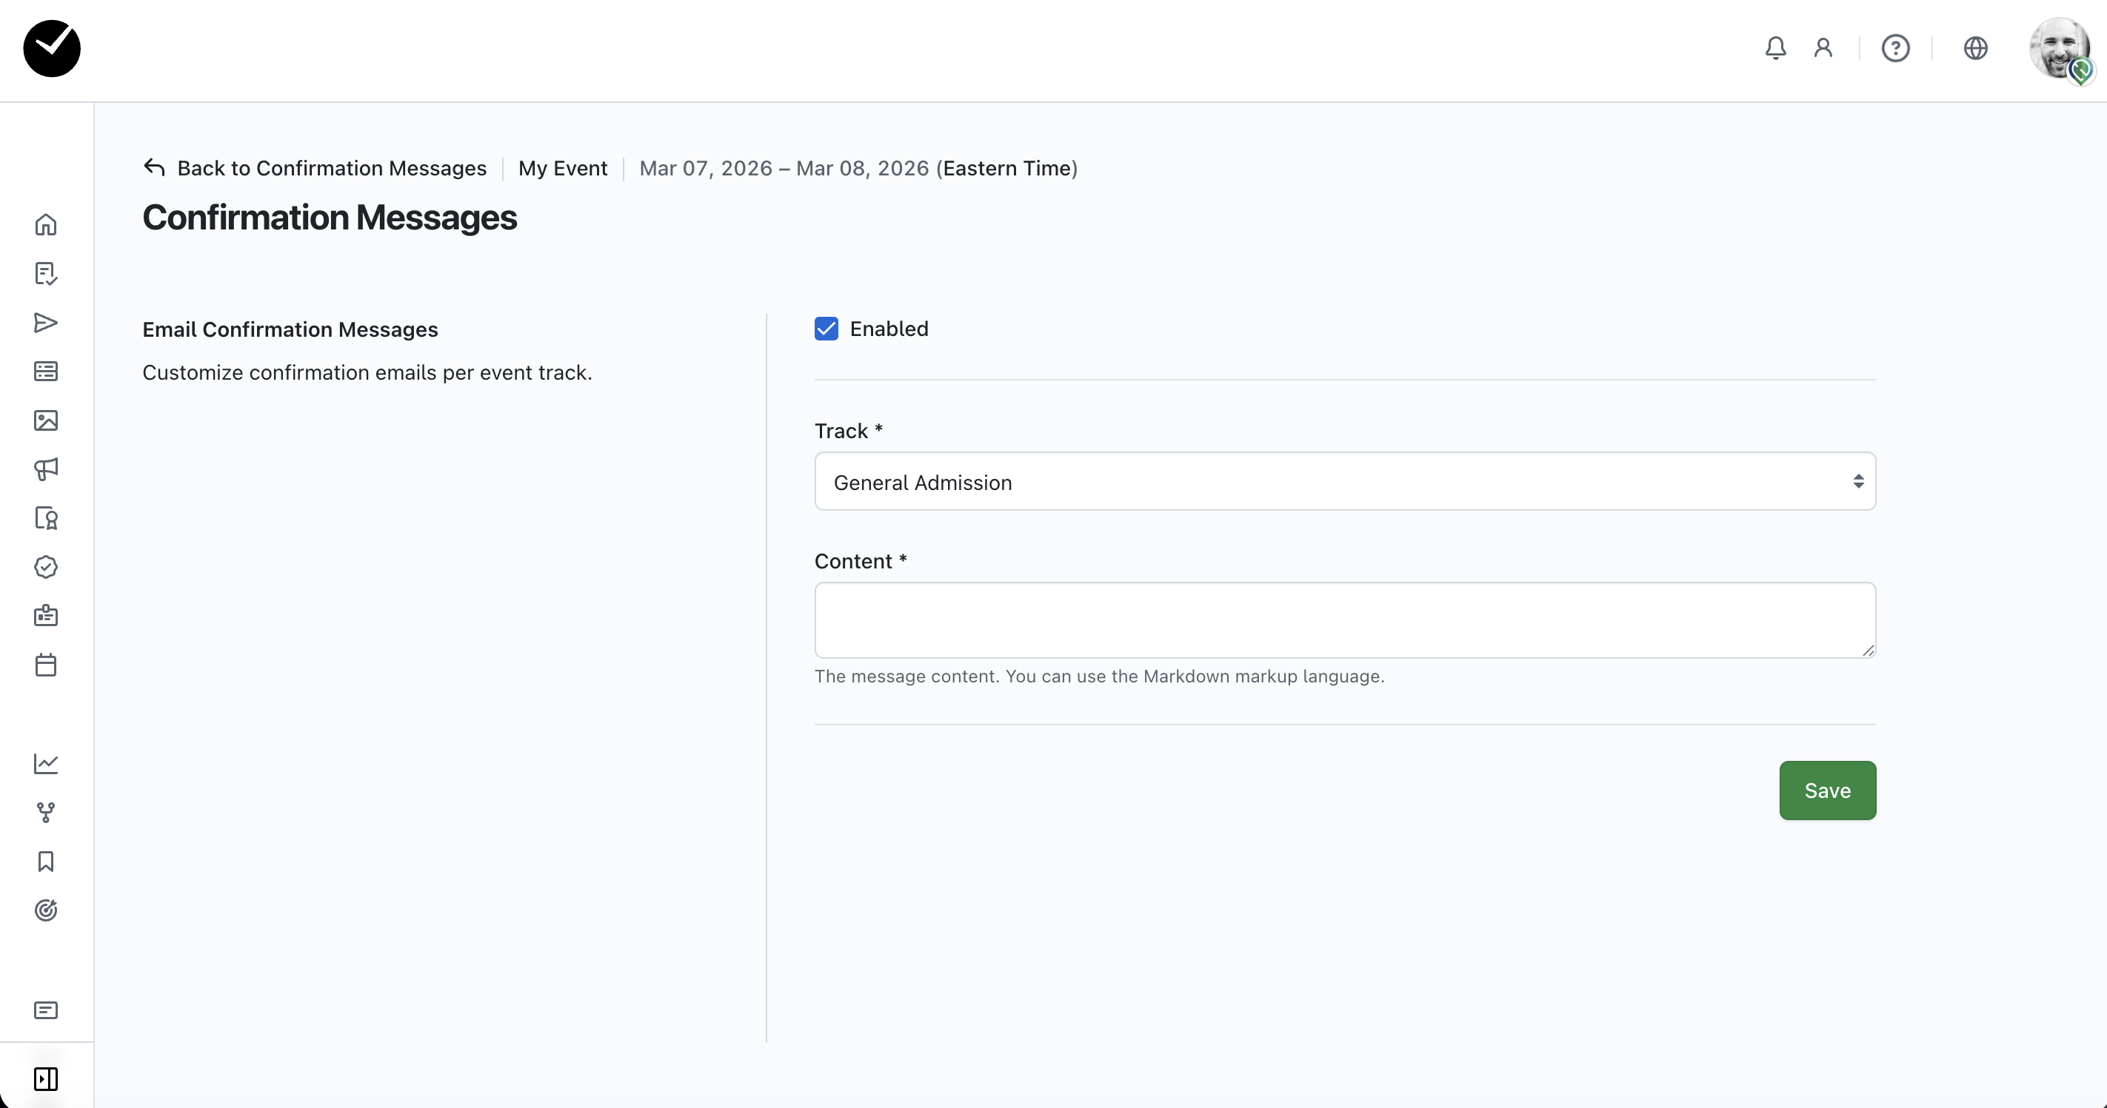
Task: Open notifications bell icon
Action: (1775, 48)
